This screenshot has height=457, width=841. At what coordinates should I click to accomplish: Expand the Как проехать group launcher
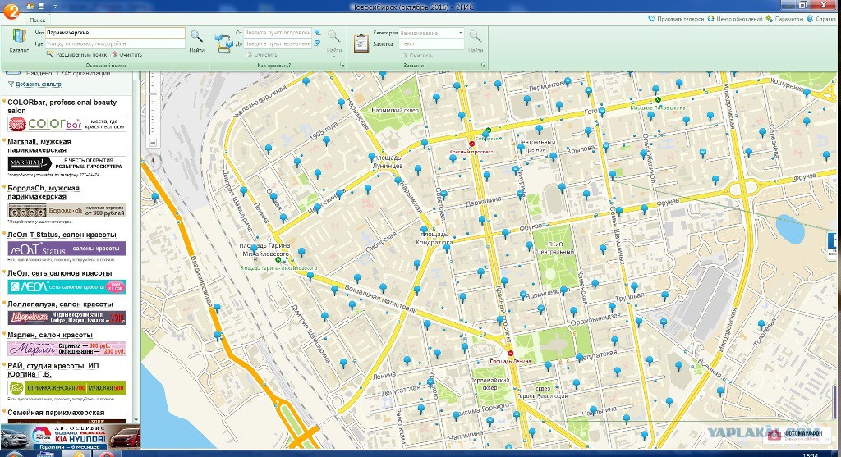(342, 66)
